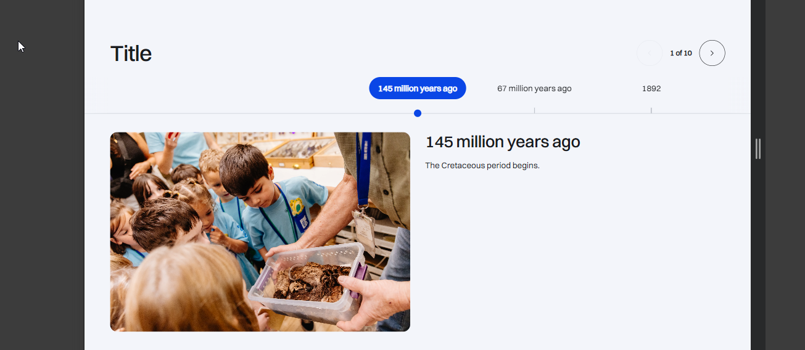Click the 1 of 10 slide counter

point(681,53)
